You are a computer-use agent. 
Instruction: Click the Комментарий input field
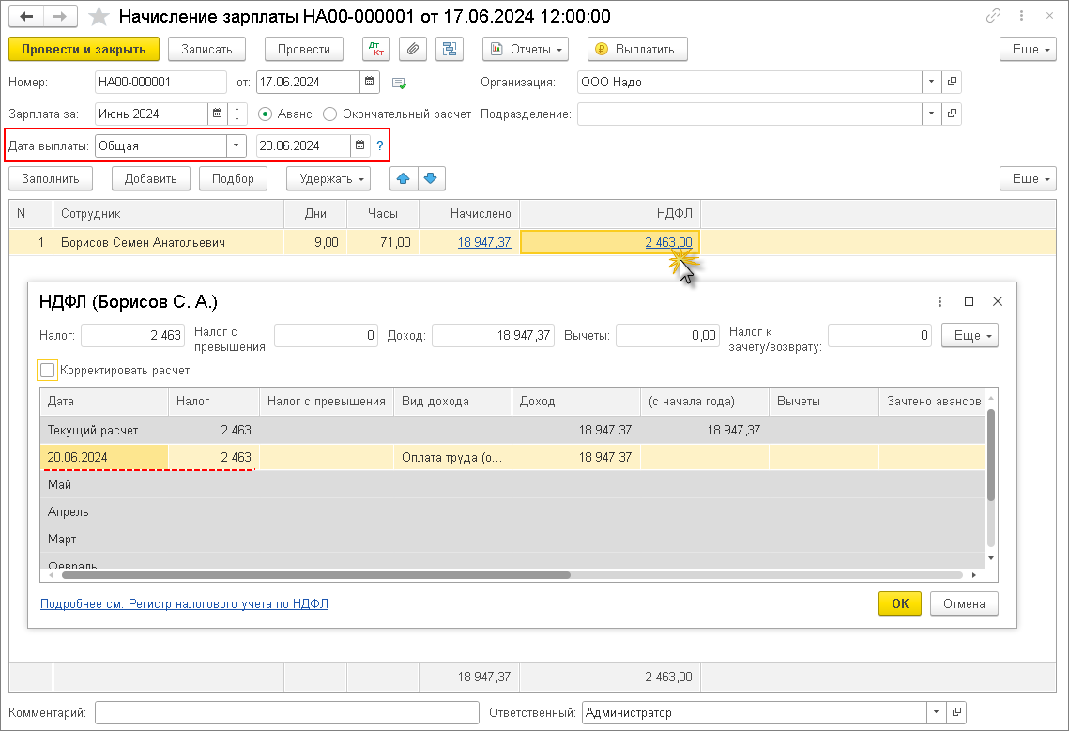pos(286,712)
